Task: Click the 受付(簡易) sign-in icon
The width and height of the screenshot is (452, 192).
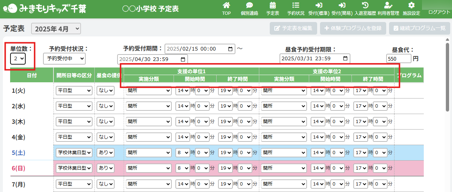Action: tap(342, 5)
